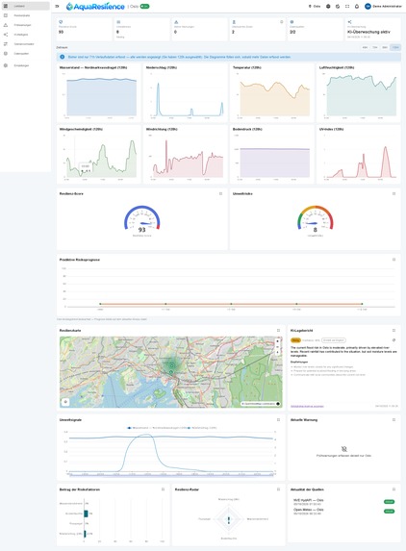Expand the Resilienzkarte map card
The width and height of the screenshot is (406, 551).
278,331
